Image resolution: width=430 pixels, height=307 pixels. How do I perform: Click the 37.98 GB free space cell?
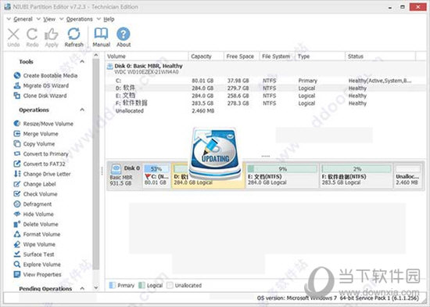[x=238, y=81]
